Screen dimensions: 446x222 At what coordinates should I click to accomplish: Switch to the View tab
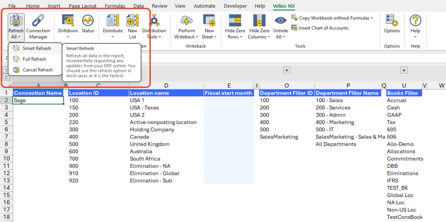(x=180, y=6)
